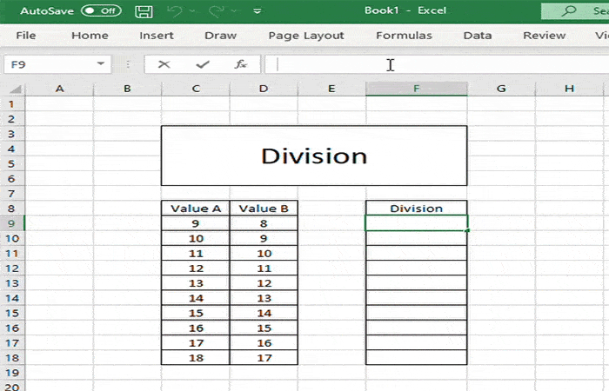Click cell C18 with value 18
The height and width of the screenshot is (391, 609).
(x=196, y=358)
